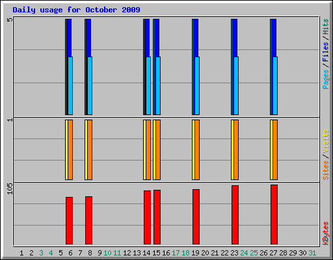Click day 11 on the x-axis
333x260 pixels.
coord(117,253)
